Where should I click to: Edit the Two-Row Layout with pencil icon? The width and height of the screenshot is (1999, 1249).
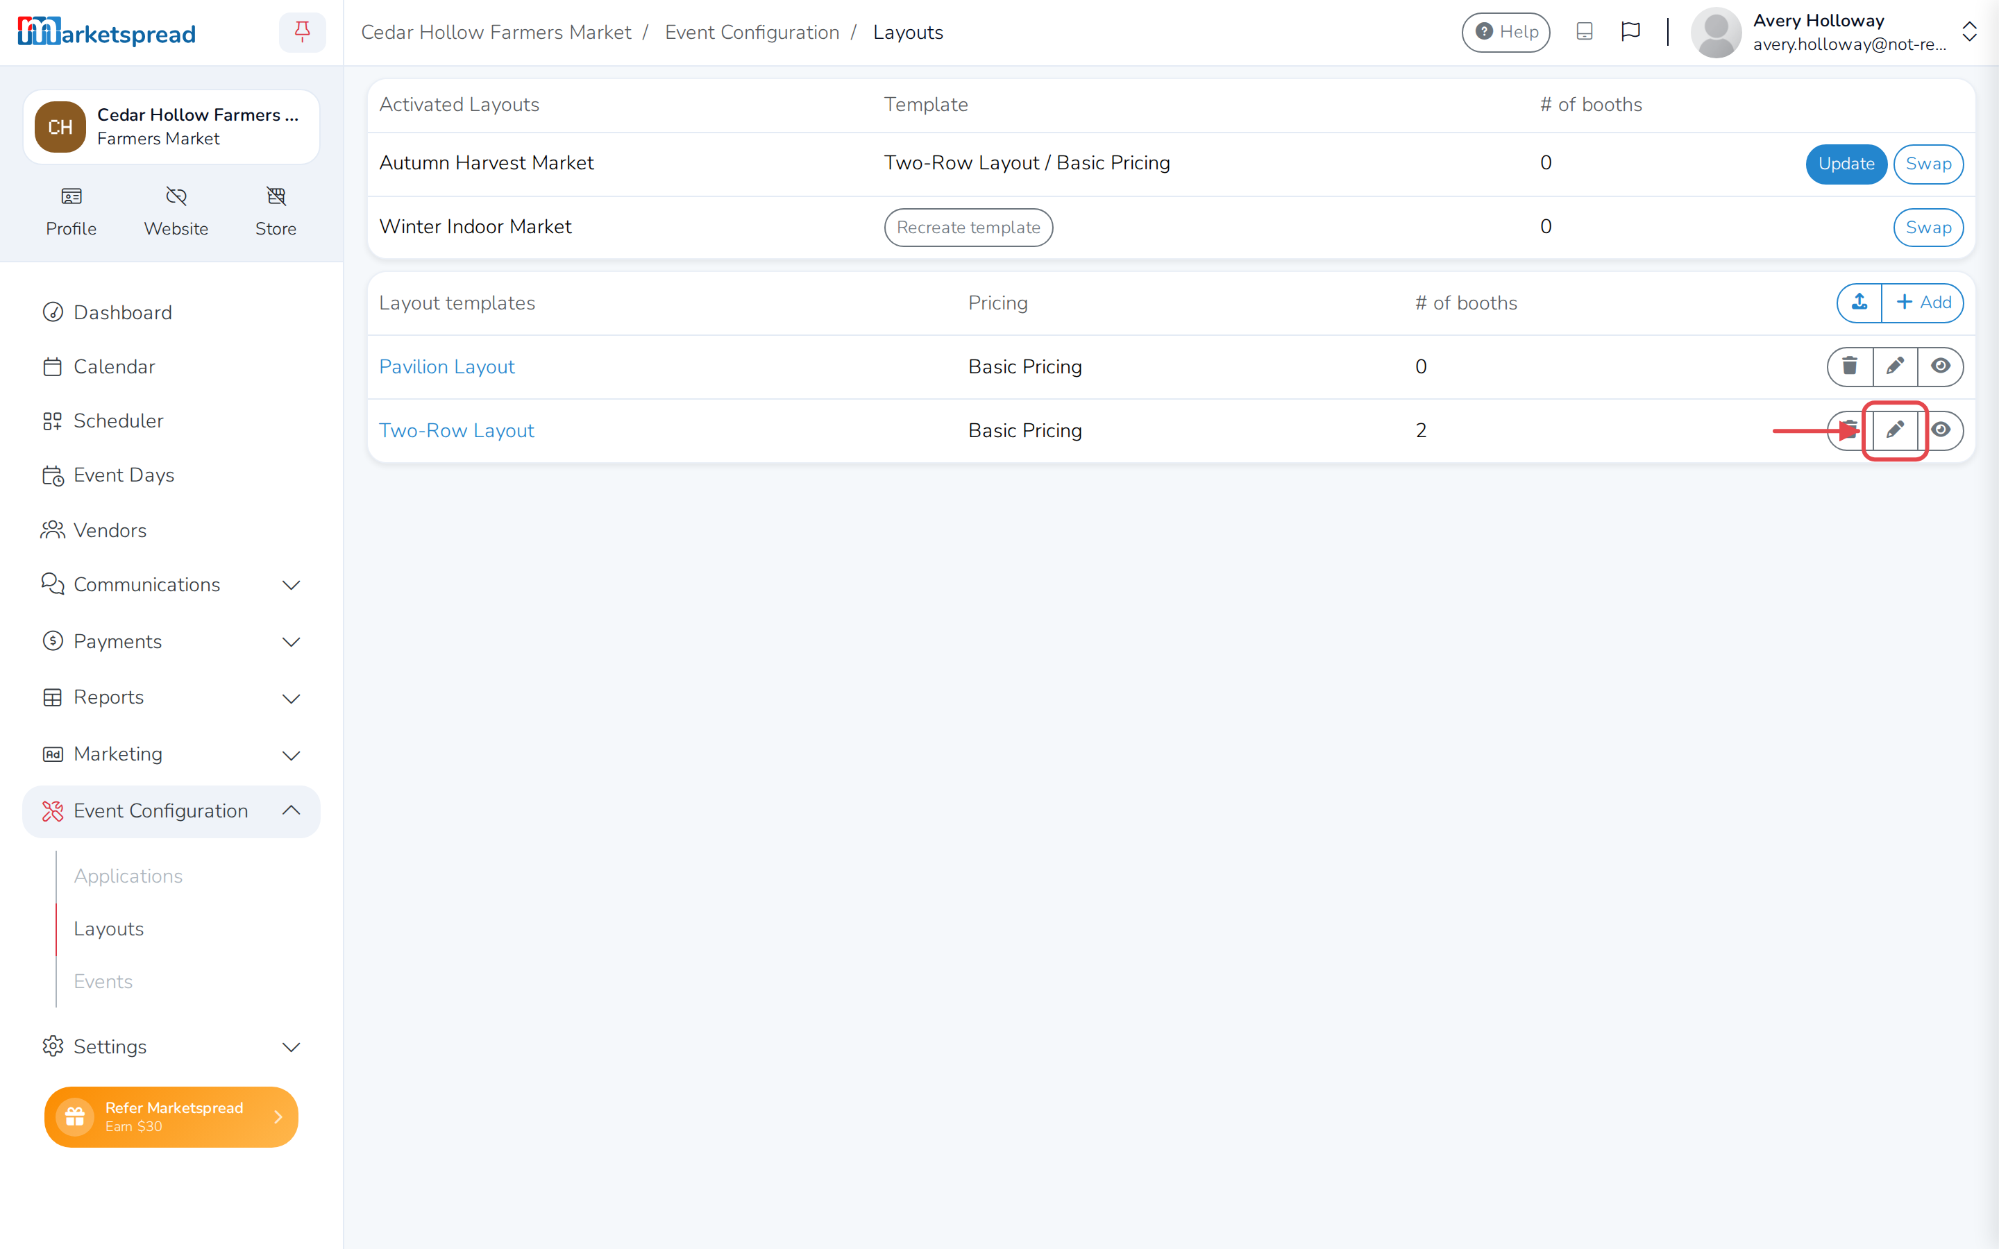[1895, 430]
